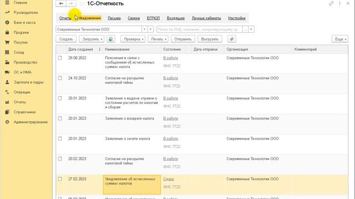Screen dimensions: 355x199
Task: Select document icon for row 29.08.2022
Action: tap(60, 58)
